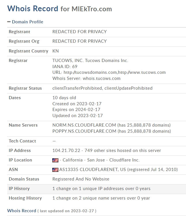Click the IP address 104.21.70.22
The width and height of the screenshot is (186, 216).
(x=66, y=151)
